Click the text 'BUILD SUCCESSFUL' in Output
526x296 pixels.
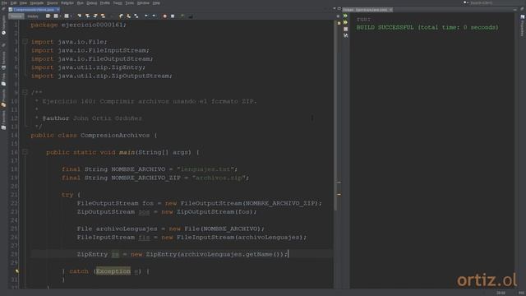point(385,27)
